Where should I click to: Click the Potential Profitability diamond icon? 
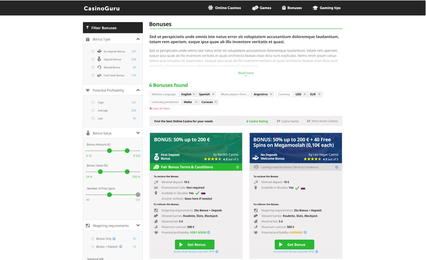point(88,90)
